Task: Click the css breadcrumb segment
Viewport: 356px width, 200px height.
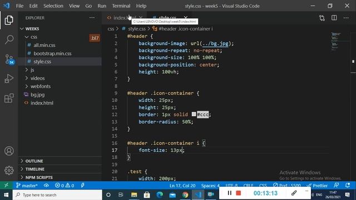Action: [111, 29]
